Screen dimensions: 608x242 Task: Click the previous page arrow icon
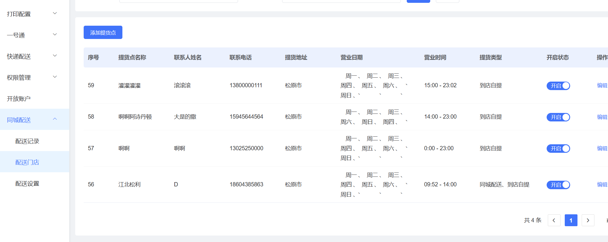tap(554, 220)
